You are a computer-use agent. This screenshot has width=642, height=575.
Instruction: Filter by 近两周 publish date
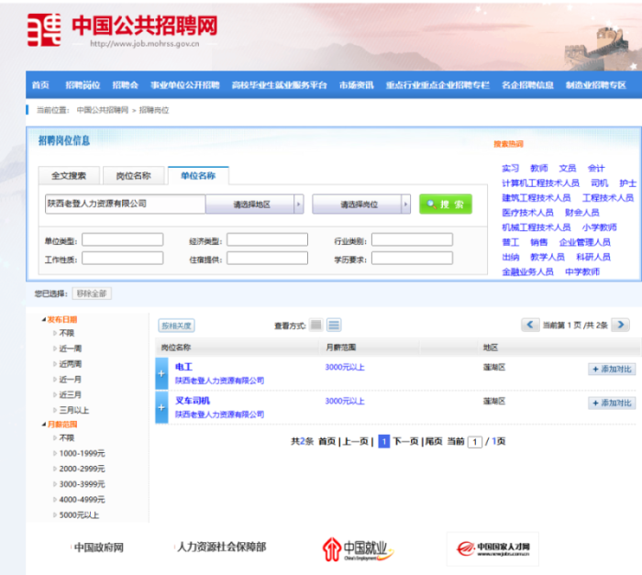pyautogui.click(x=71, y=364)
